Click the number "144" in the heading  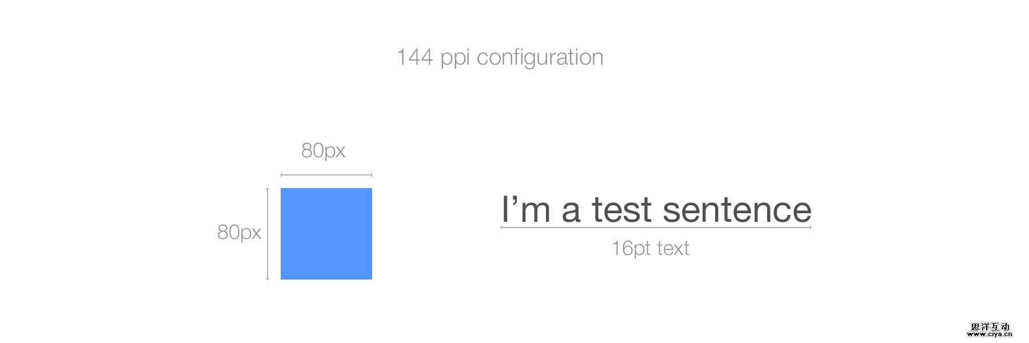[x=414, y=58]
